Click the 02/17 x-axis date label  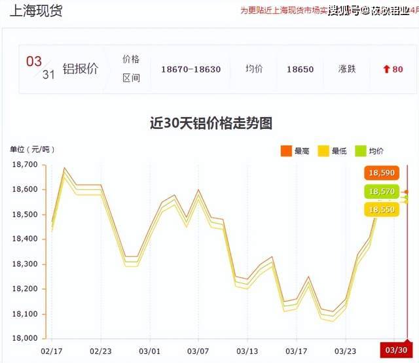51,351
